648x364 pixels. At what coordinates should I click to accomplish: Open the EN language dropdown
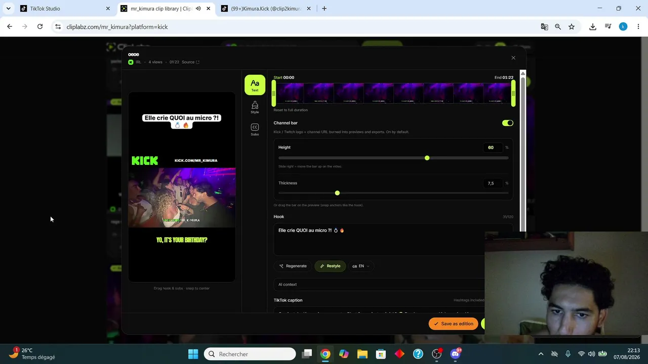360,266
